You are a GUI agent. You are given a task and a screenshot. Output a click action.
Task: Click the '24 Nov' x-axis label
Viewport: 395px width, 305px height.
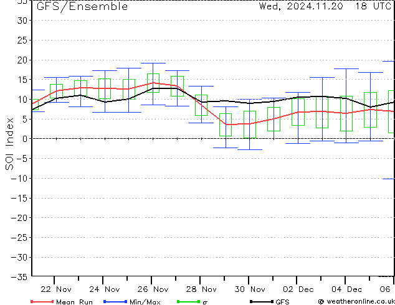coord(105,289)
